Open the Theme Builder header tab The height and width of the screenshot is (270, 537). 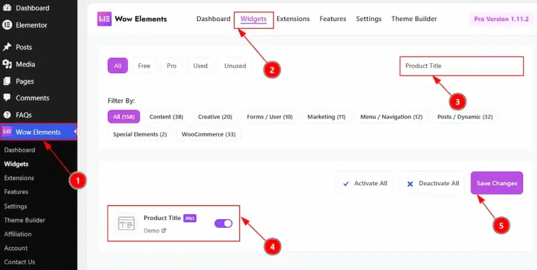click(x=414, y=19)
